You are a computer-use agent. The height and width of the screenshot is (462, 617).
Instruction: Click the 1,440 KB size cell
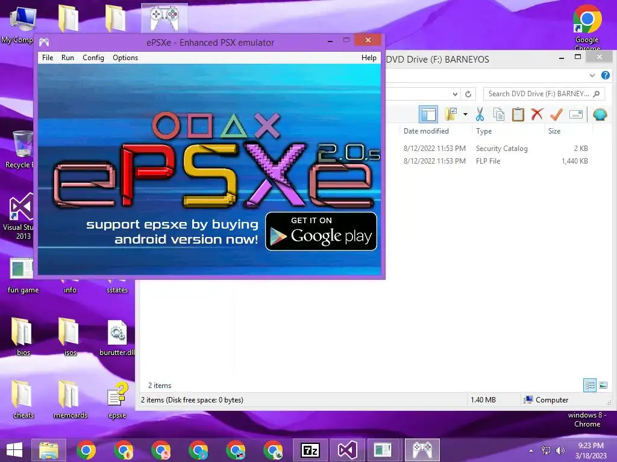click(x=574, y=161)
